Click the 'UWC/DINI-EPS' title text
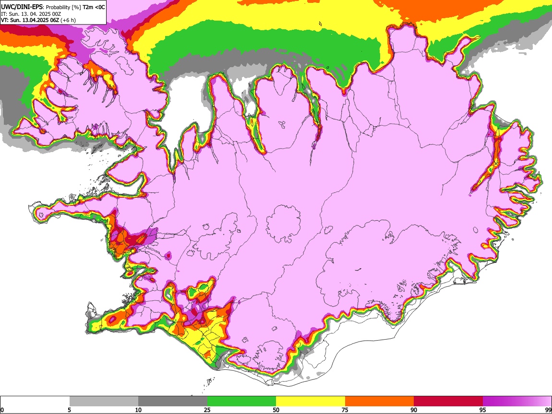Image resolution: width=552 pixels, height=414 pixels. click(x=22, y=7)
